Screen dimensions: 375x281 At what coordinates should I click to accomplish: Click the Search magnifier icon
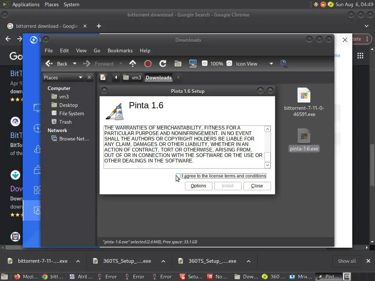pos(283,64)
